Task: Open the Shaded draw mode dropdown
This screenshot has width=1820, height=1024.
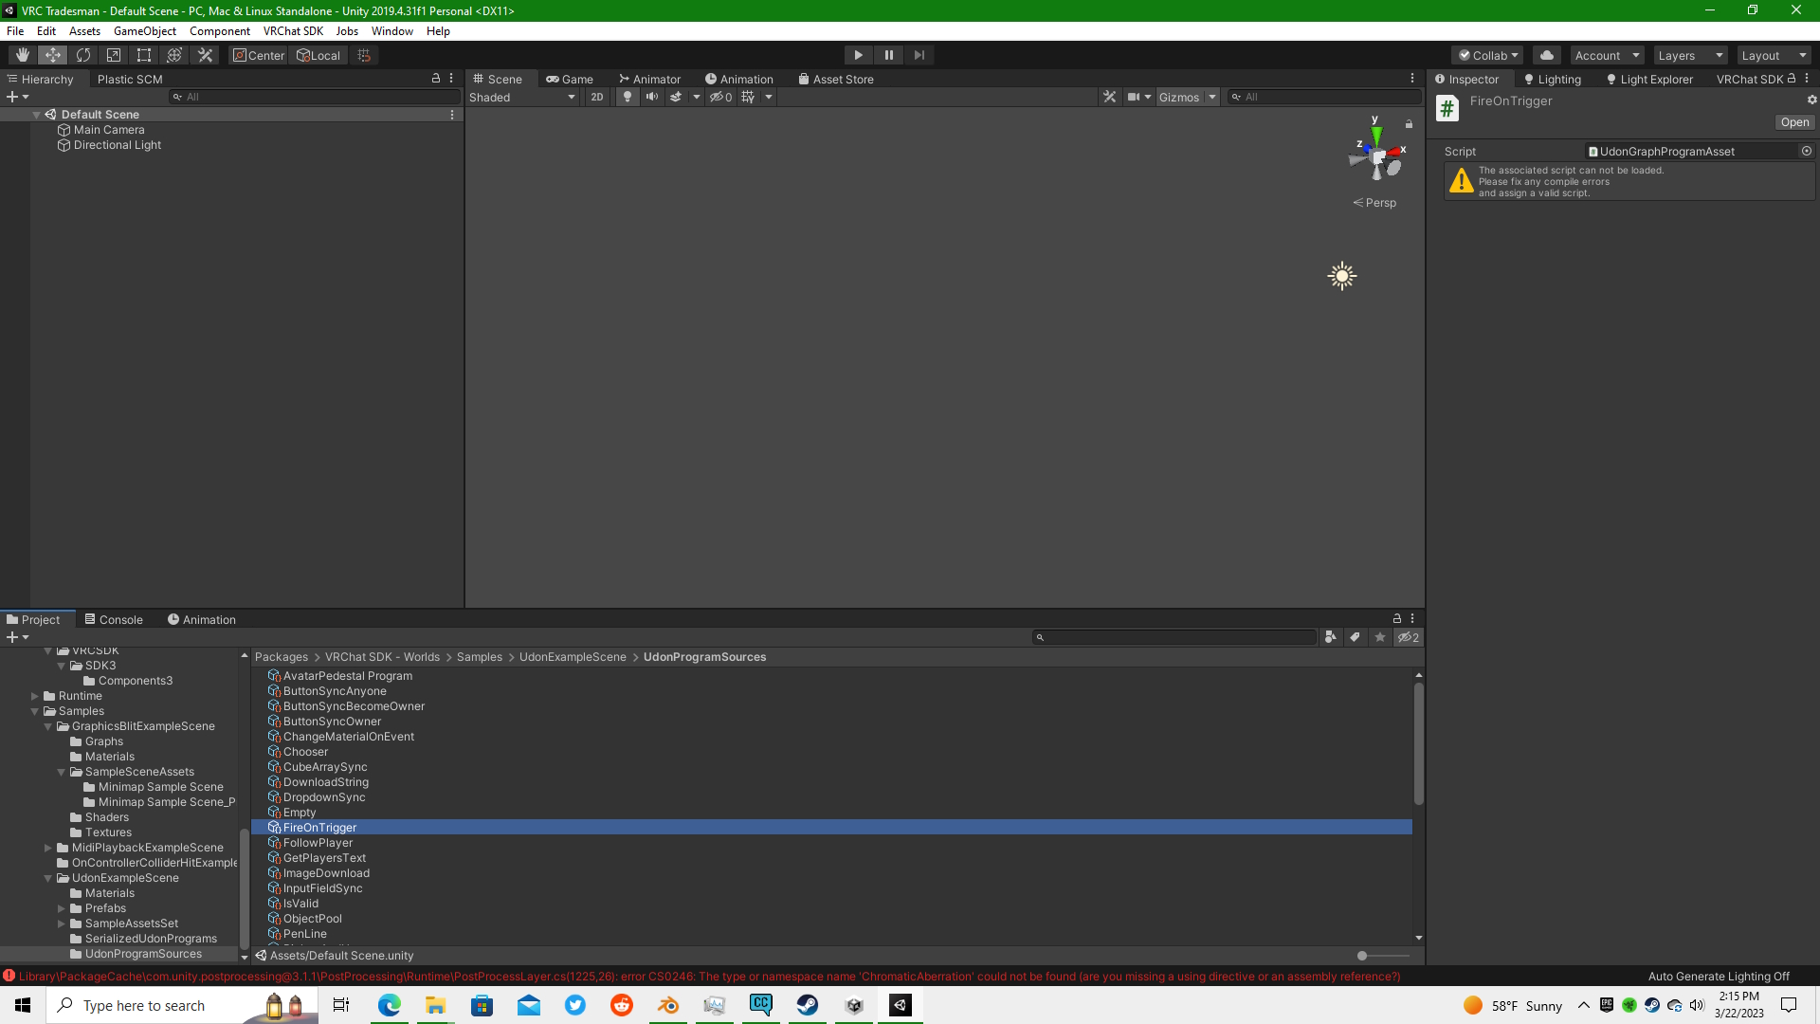Action: tap(521, 97)
